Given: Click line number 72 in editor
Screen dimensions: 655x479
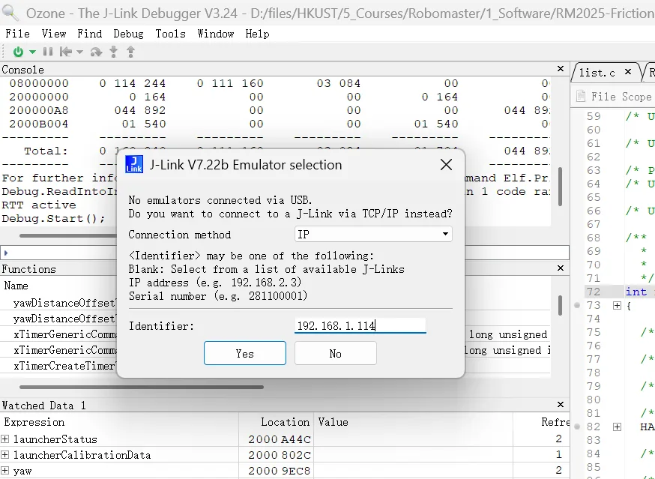Looking at the screenshot, I should [x=594, y=292].
